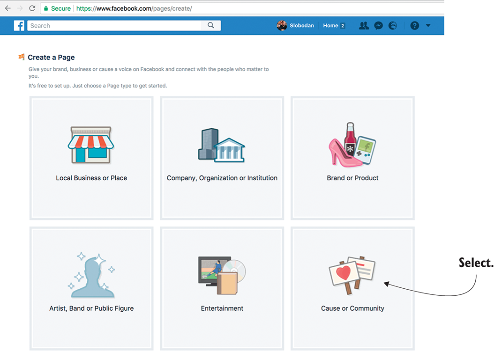Click the Secure padlock site info

[x=56, y=8]
